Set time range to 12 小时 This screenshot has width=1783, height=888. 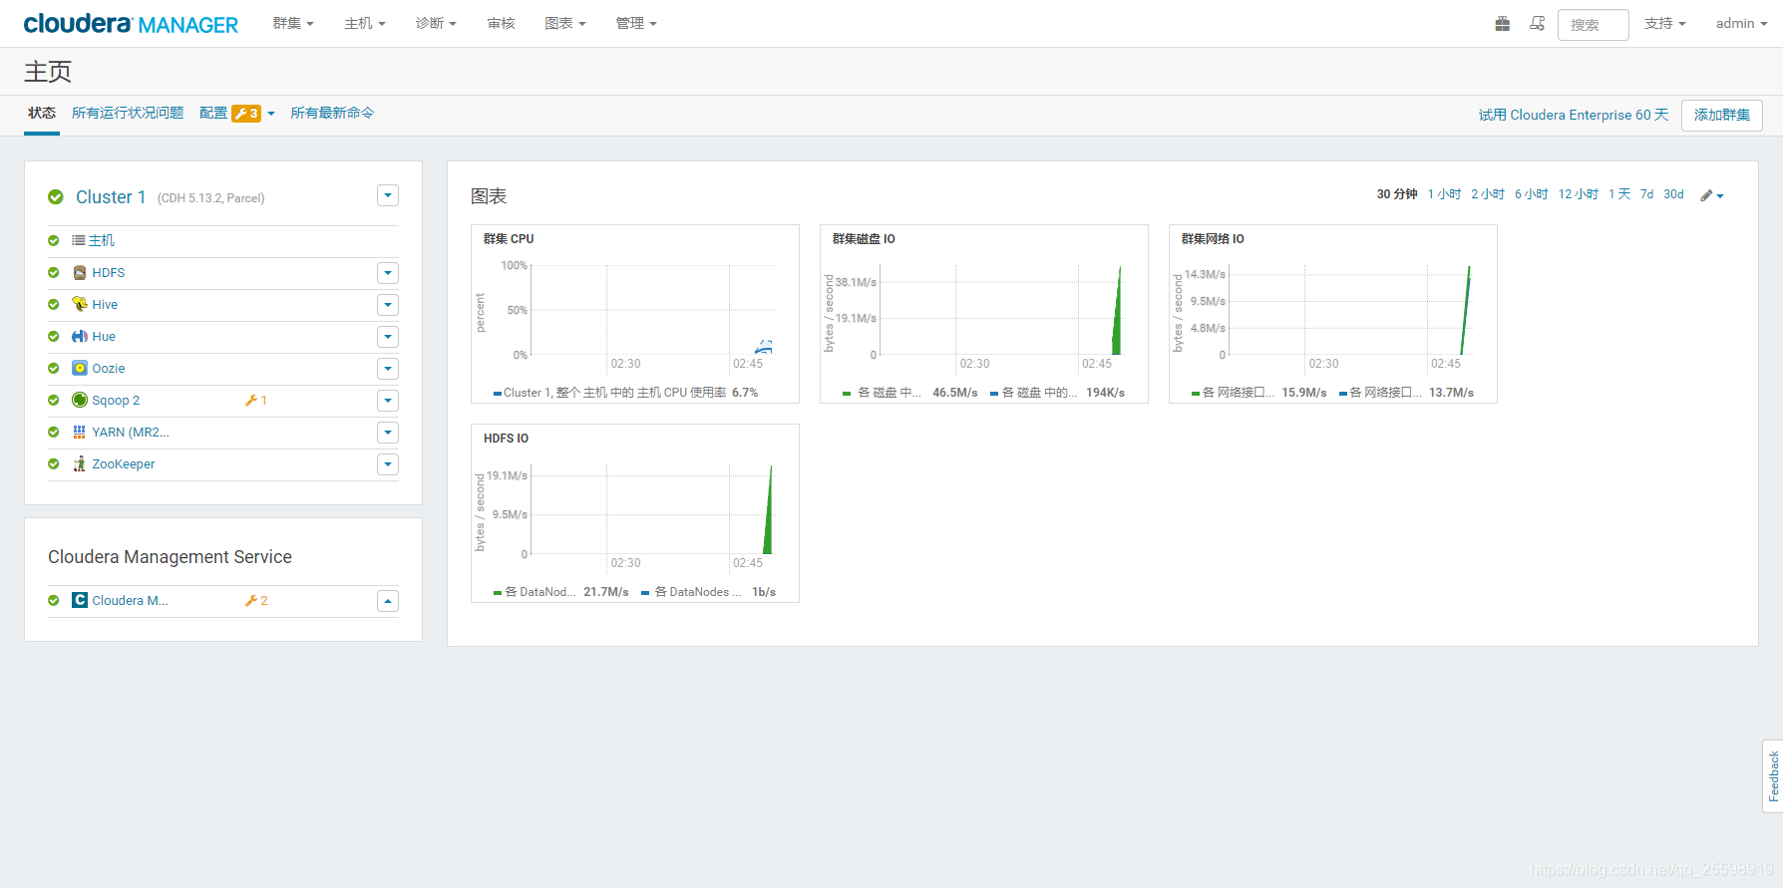click(x=1579, y=194)
